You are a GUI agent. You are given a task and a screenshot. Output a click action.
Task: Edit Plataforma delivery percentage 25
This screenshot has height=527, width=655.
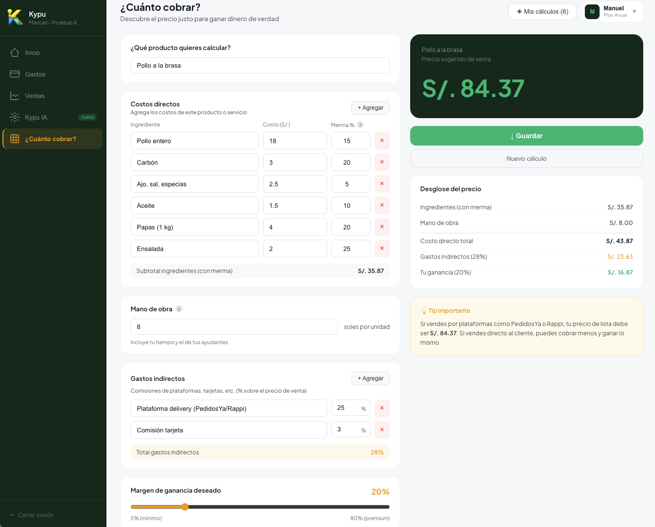(x=350, y=408)
